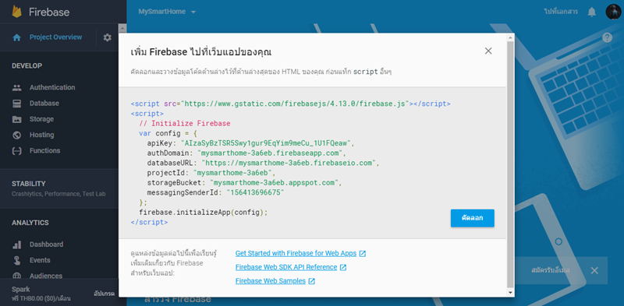Close the add Firebase dialog
This screenshot has width=624, height=306.
coord(488,51)
